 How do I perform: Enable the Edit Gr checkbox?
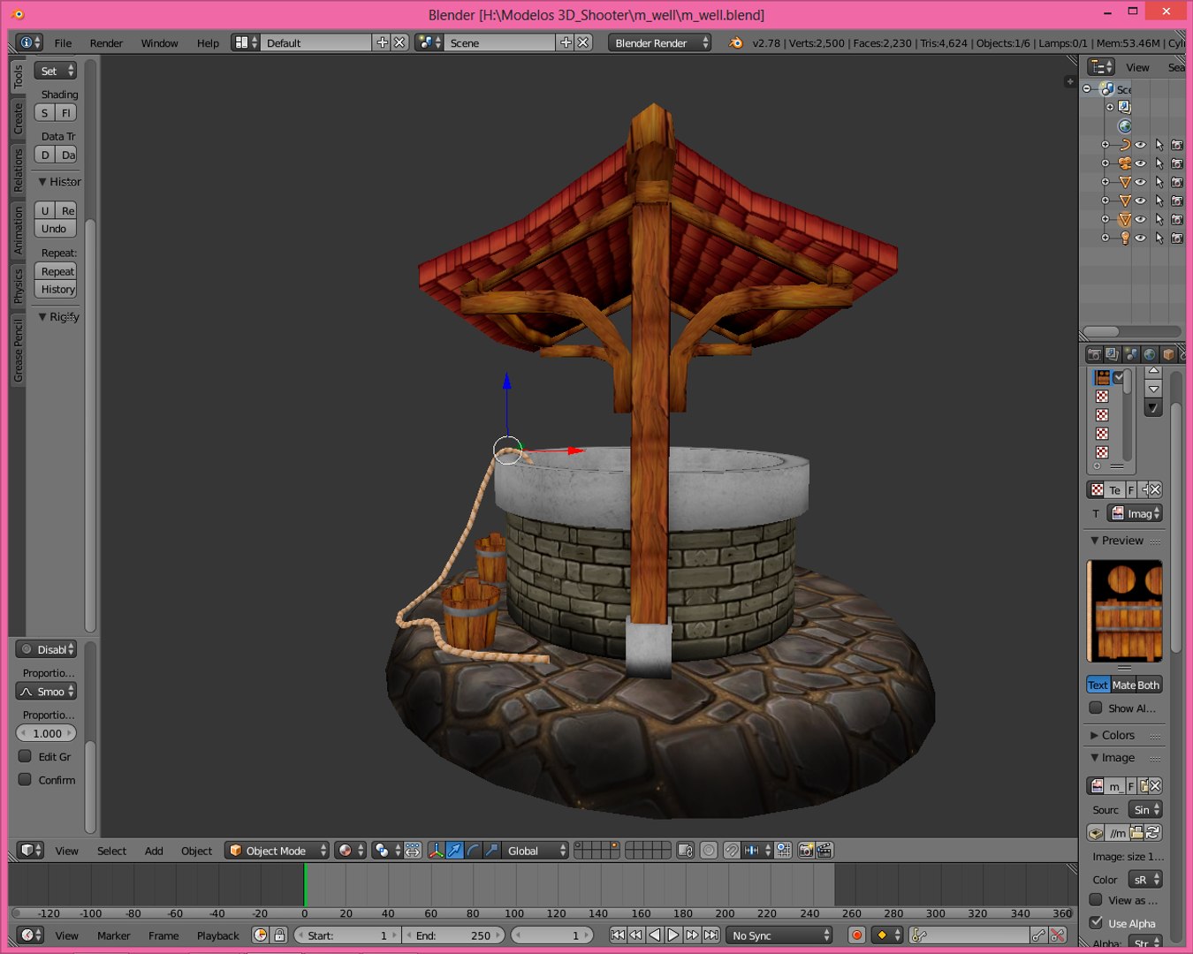[x=25, y=756]
